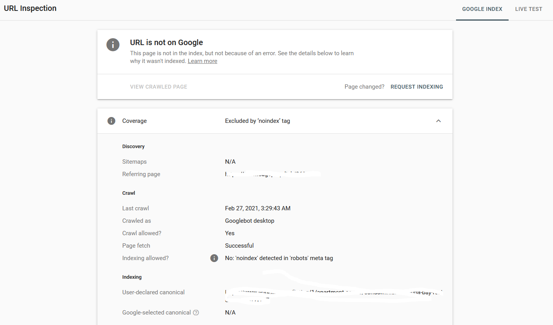
Task: Click the 'Crawl allowed?' row label
Action: point(142,233)
